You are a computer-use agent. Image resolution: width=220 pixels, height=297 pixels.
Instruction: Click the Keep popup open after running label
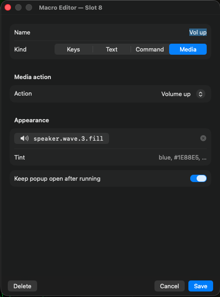tap(57, 179)
